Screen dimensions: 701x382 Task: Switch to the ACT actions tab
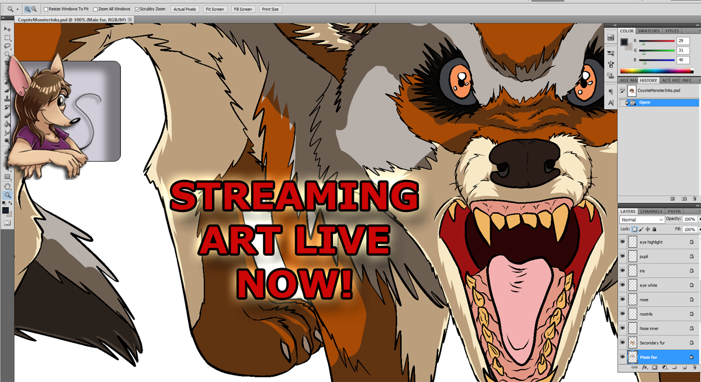[x=665, y=80]
